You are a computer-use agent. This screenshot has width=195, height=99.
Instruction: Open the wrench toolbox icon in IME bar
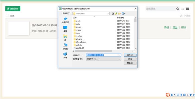[194, 95]
